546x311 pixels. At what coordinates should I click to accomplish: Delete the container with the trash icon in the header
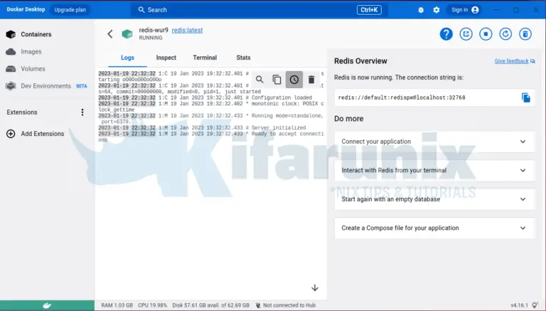[525, 34]
